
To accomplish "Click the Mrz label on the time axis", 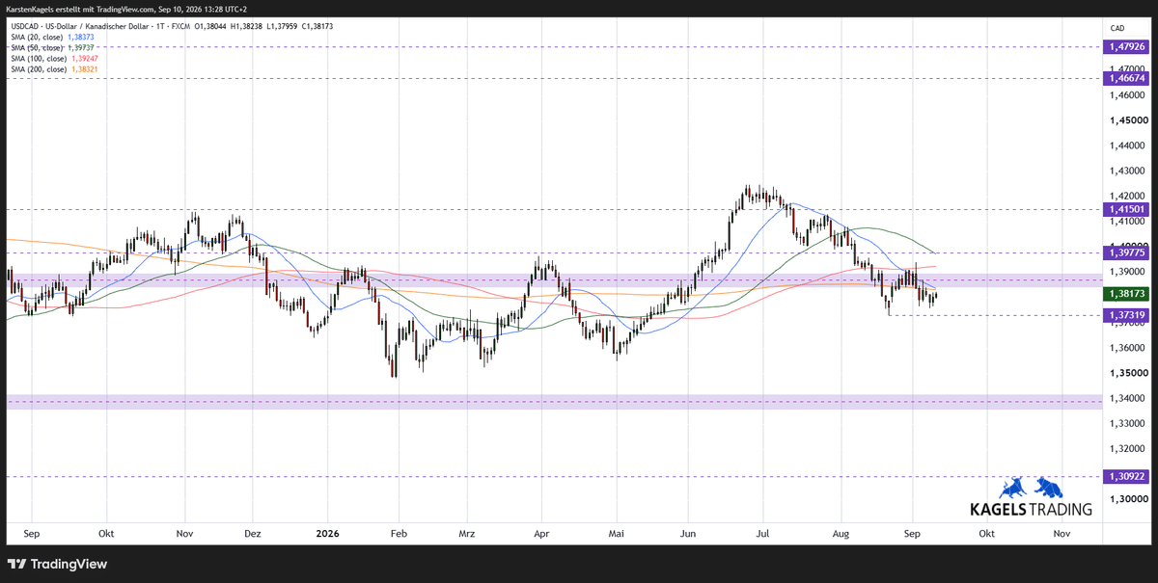I will [x=467, y=533].
